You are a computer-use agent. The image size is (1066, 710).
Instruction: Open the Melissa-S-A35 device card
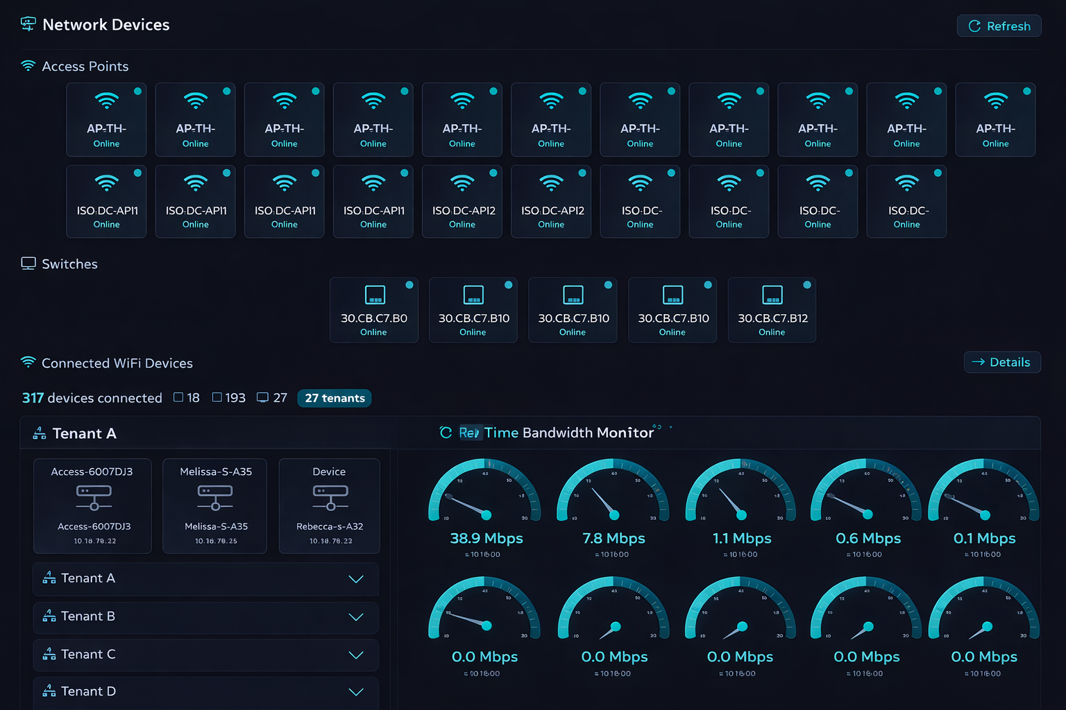point(214,505)
